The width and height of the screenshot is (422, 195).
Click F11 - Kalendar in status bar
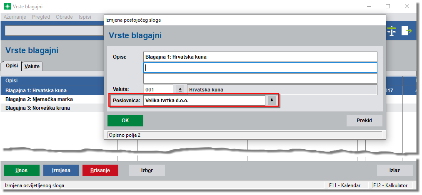tap(349, 185)
